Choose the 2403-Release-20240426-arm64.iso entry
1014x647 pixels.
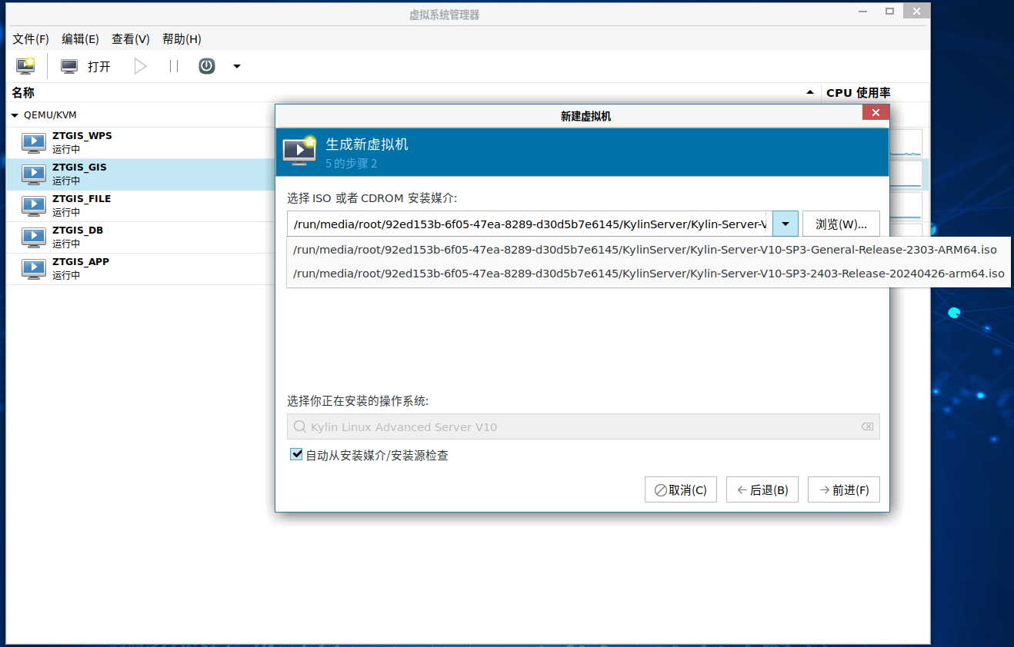(649, 274)
